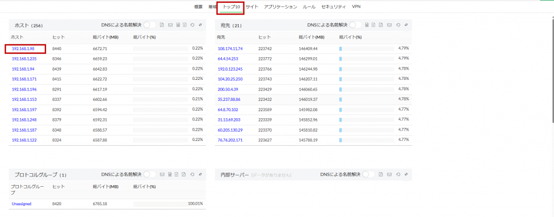The height and width of the screenshot is (217, 554).
Task: Click destination link 108.174.11.74
Action: pos(230,49)
